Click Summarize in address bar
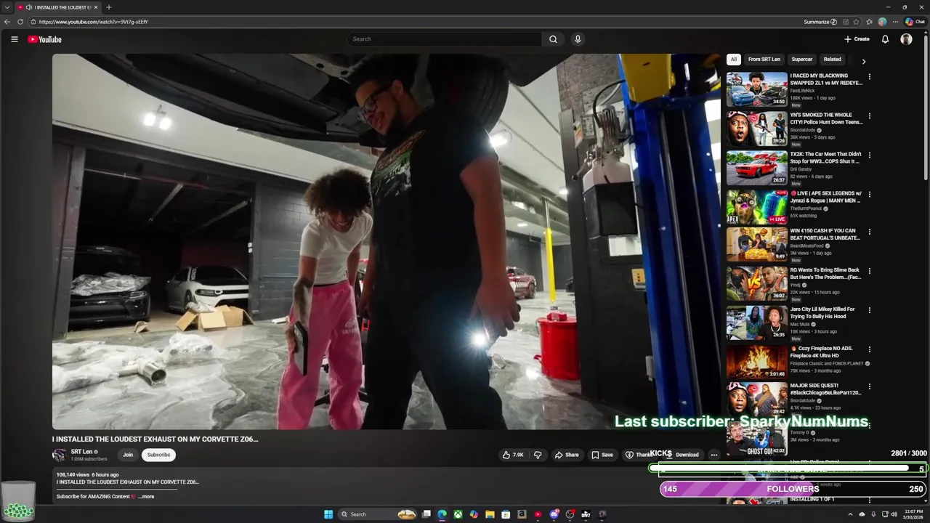Viewport: 930px width, 523px height. point(820,22)
